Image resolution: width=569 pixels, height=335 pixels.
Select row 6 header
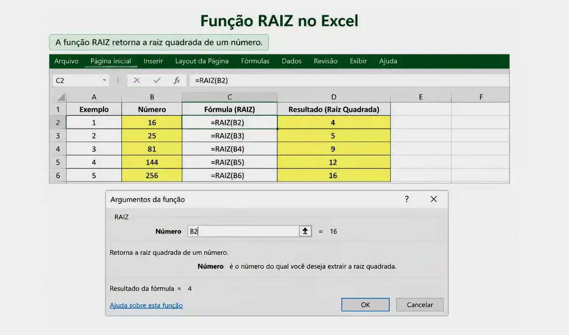58,176
